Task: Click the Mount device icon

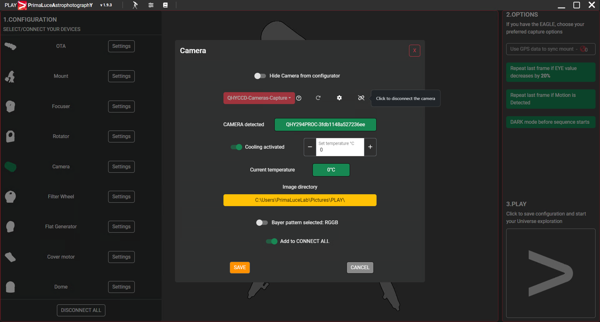Action: tap(10, 77)
